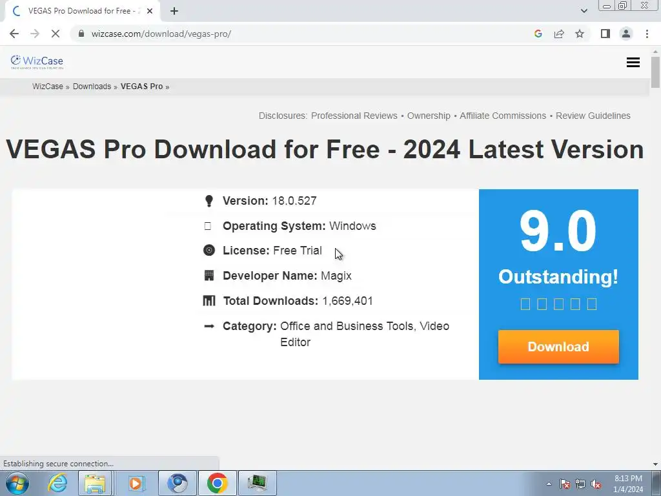
Task: Open Review Guidelines link
Action: (x=593, y=116)
